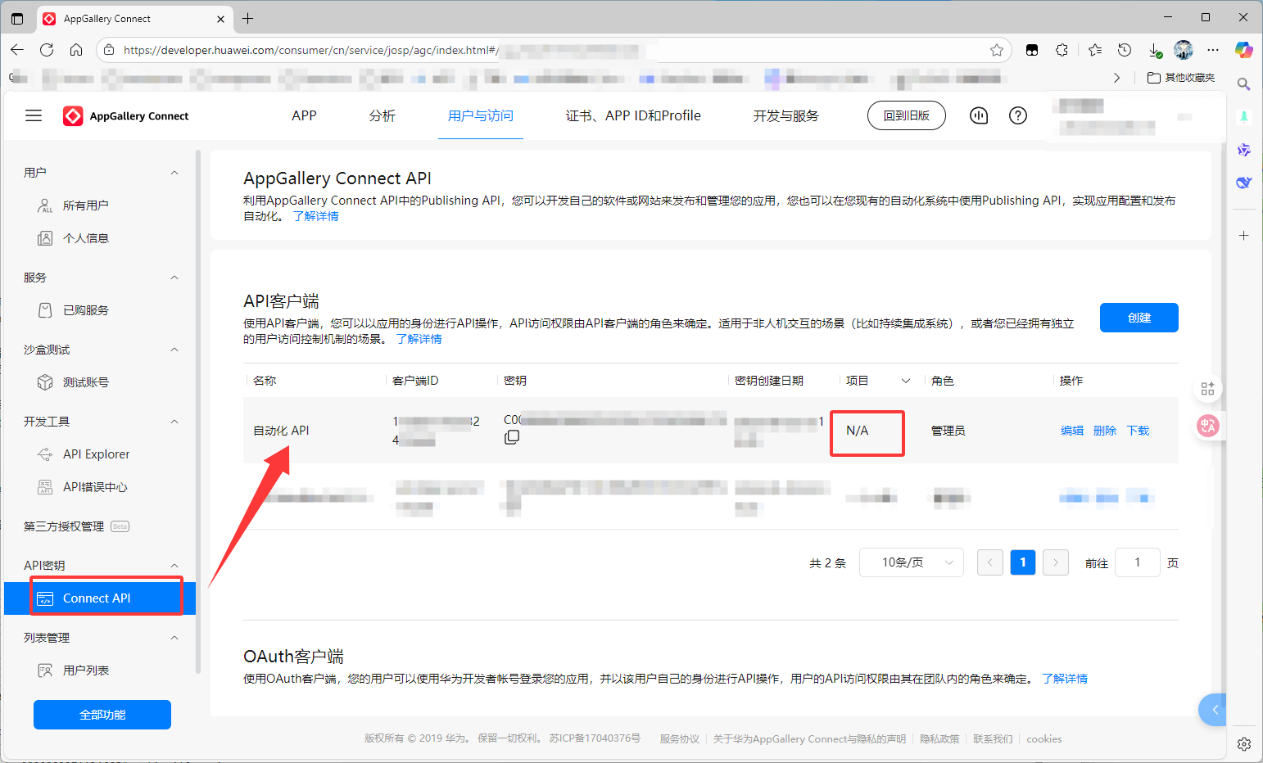Open 第三方授权管理 in the sidebar
Image resolution: width=1263 pixels, height=763 pixels.
(64, 526)
